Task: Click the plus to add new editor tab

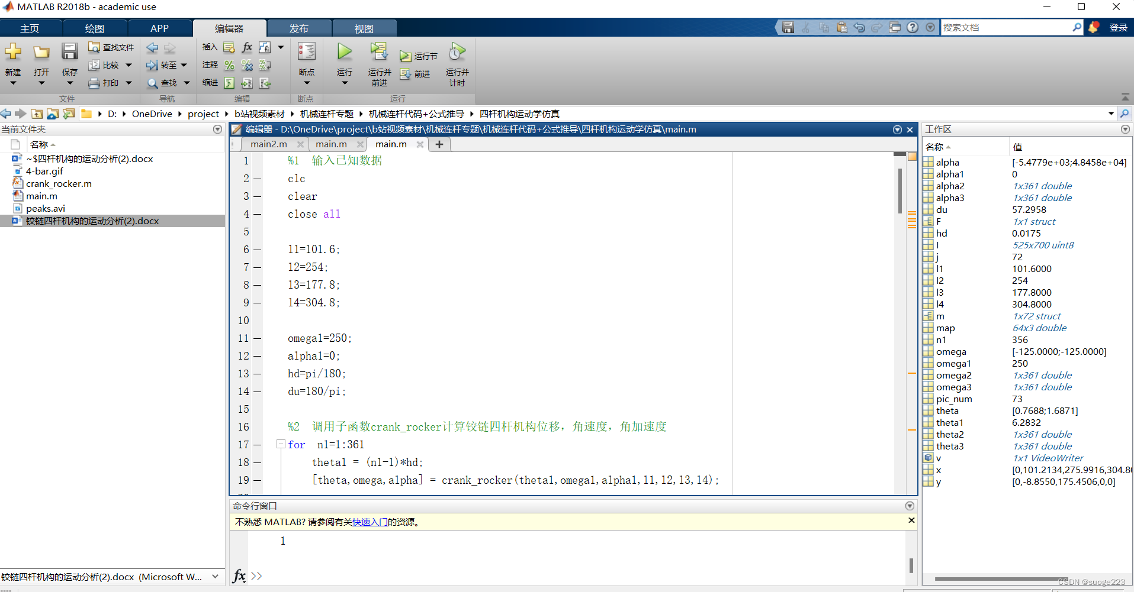Action: click(439, 144)
